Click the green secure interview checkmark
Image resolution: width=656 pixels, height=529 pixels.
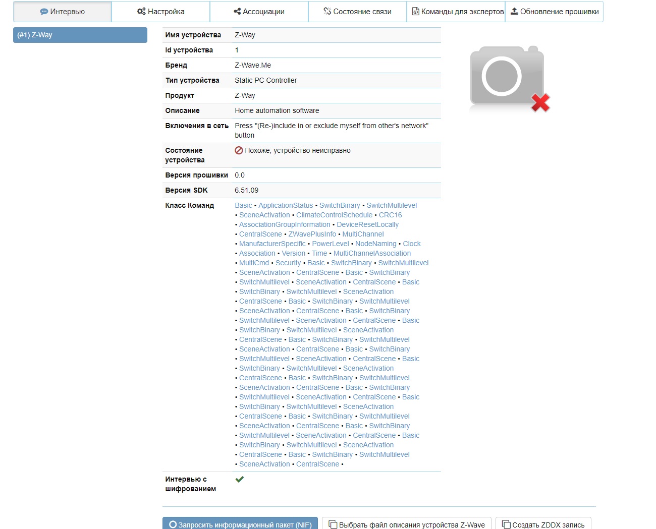[x=240, y=479]
